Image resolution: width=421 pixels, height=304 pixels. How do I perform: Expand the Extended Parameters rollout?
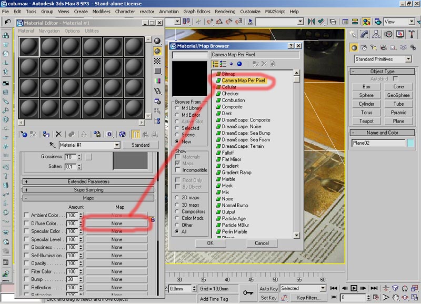click(x=88, y=181)
